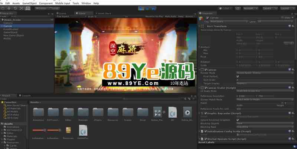Open the Cloud services button

tap(238, 8)
